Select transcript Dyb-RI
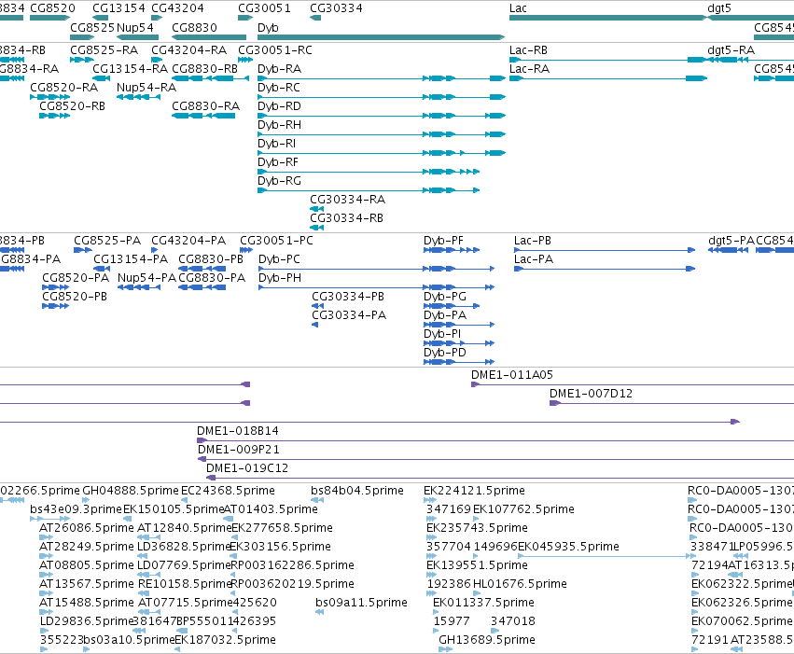 coord(276,144)
